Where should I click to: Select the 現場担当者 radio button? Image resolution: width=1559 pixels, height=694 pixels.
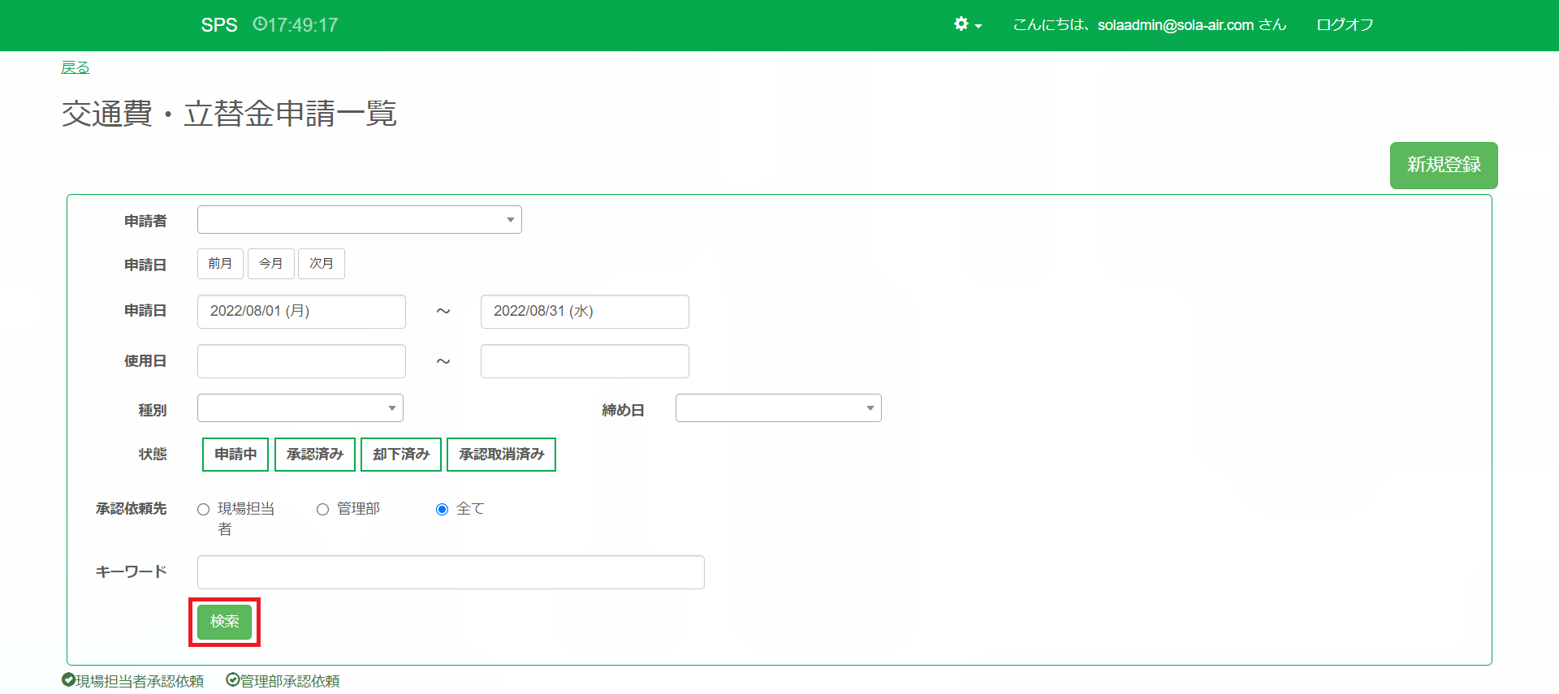204,510
